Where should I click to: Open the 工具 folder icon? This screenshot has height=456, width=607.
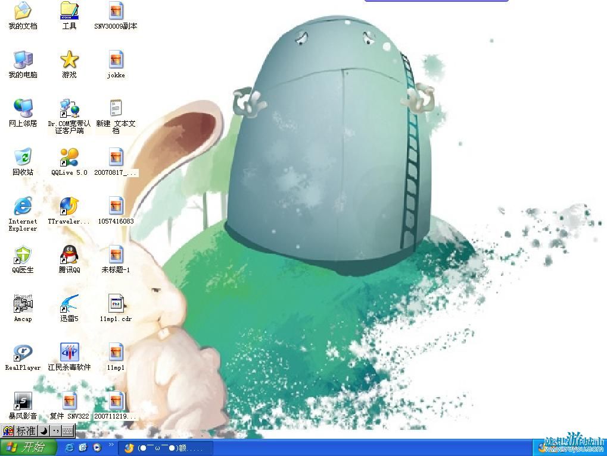coord(69,15)
